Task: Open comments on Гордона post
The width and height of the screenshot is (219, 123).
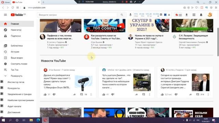Action: coord(198,94)
